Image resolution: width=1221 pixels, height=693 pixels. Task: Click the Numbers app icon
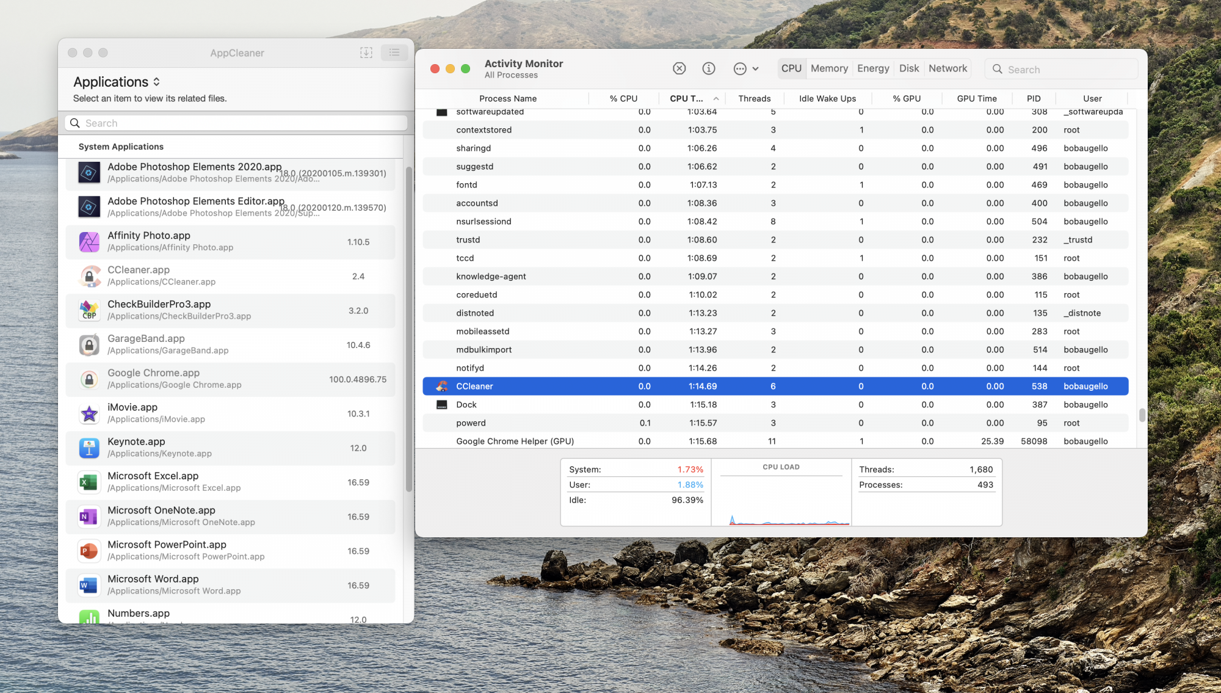point(89,616)
